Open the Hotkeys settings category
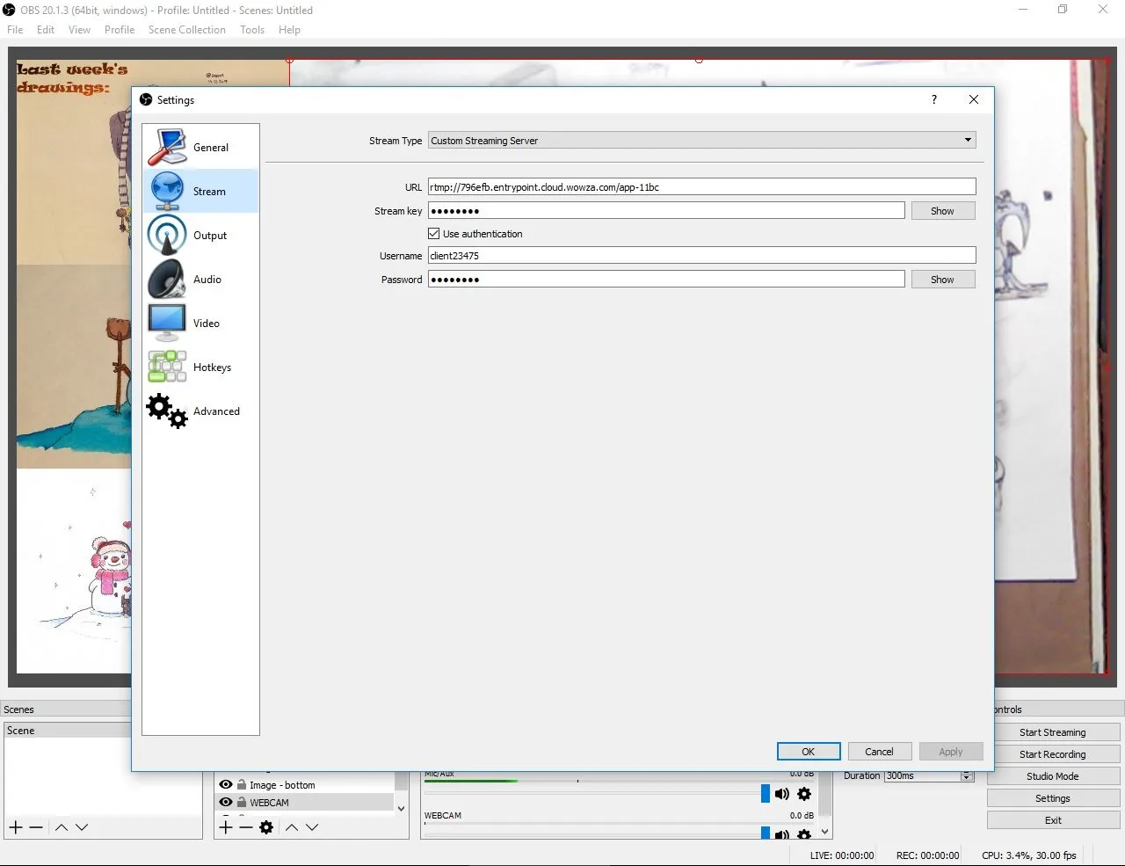 pos(200,367)
